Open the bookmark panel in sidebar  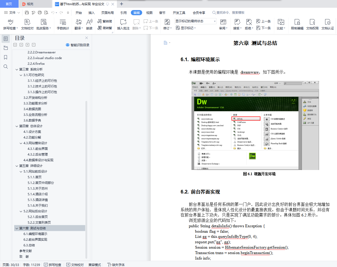pos(6,57)
